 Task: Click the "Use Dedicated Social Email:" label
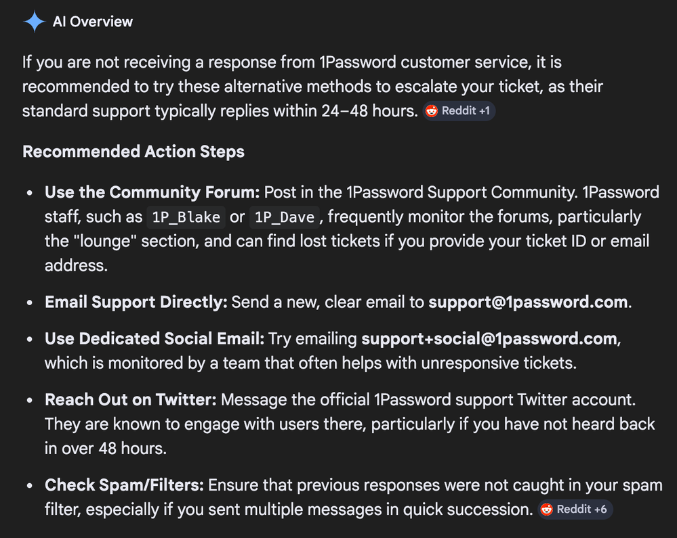(155, 338)
